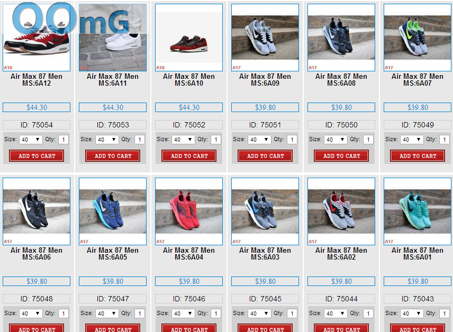Select the $39.80 price for MS:6A09
453x332 pixels.
265,107
